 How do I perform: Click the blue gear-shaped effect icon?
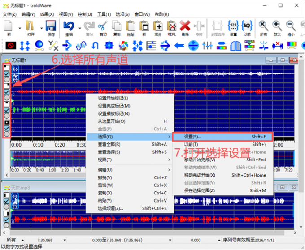[109, 46]
